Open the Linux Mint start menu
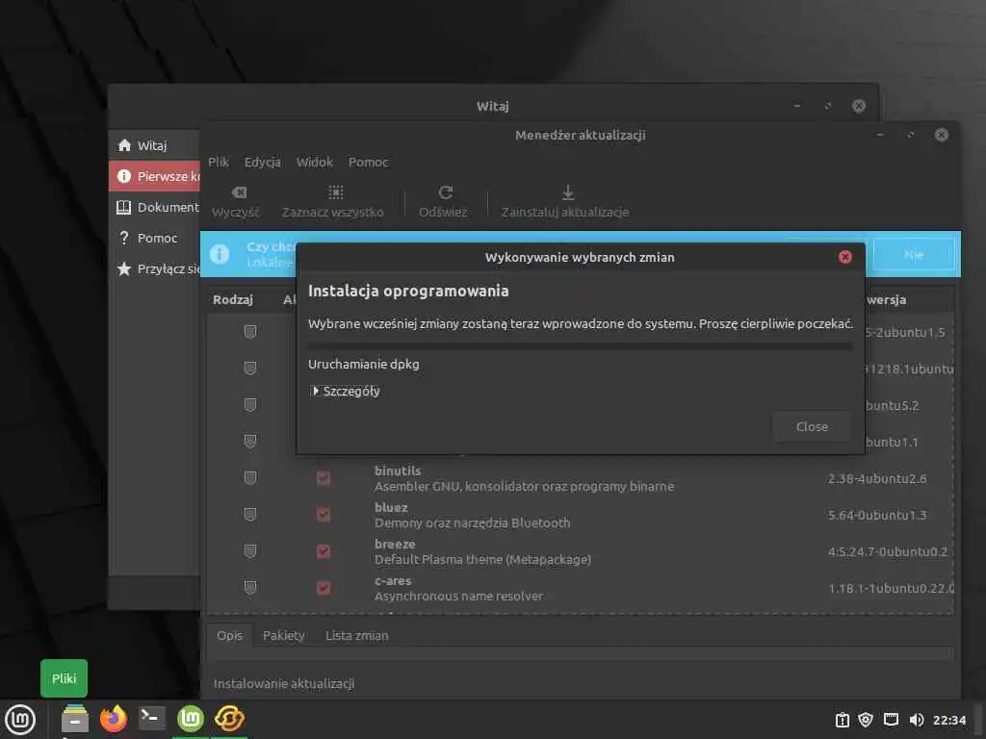The image size is (986, 739). point(20,719)
